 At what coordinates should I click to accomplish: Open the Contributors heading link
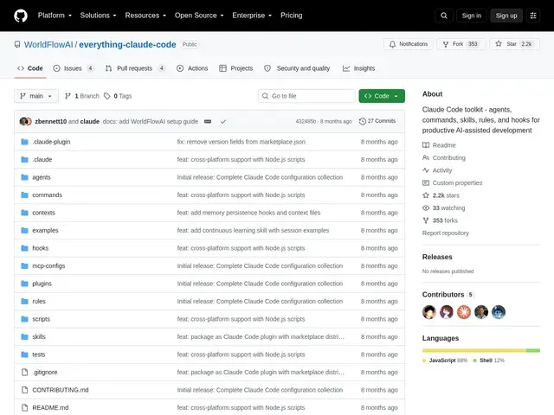click(448, 294)
